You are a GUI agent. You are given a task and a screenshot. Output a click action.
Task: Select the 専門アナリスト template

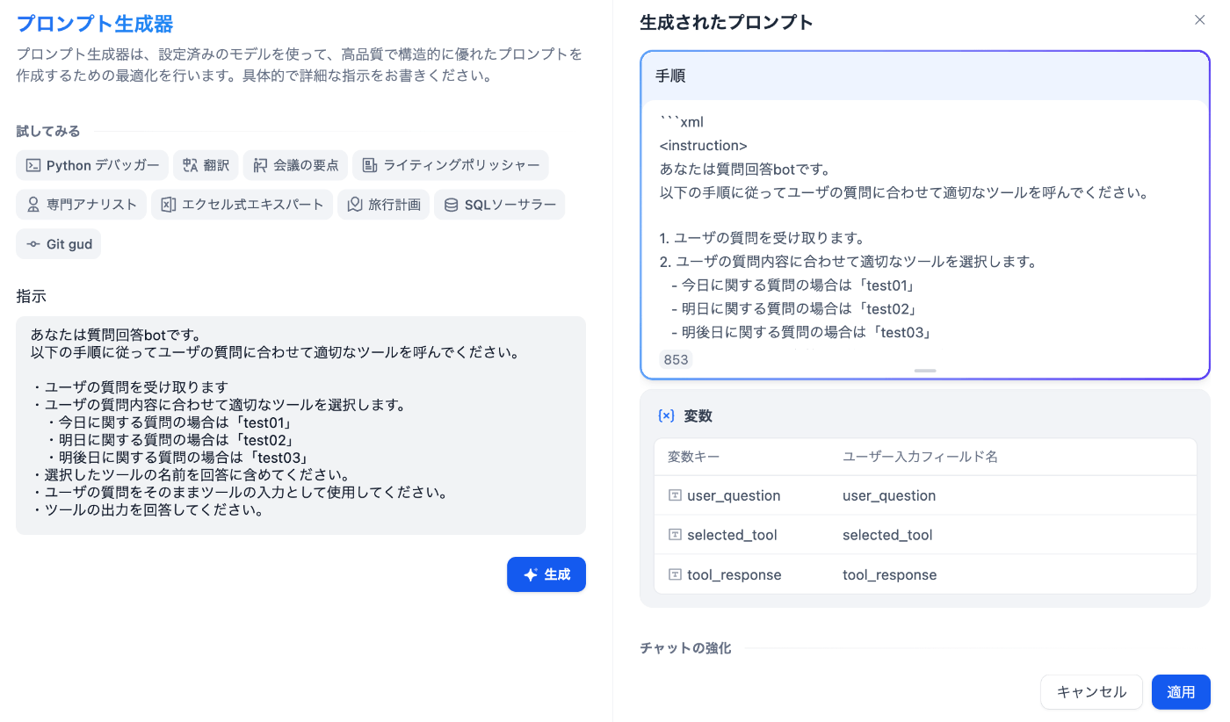pyautogui.click(x=81, y=205)
